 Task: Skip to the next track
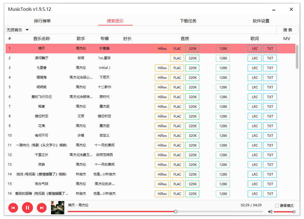pos(42,208)
